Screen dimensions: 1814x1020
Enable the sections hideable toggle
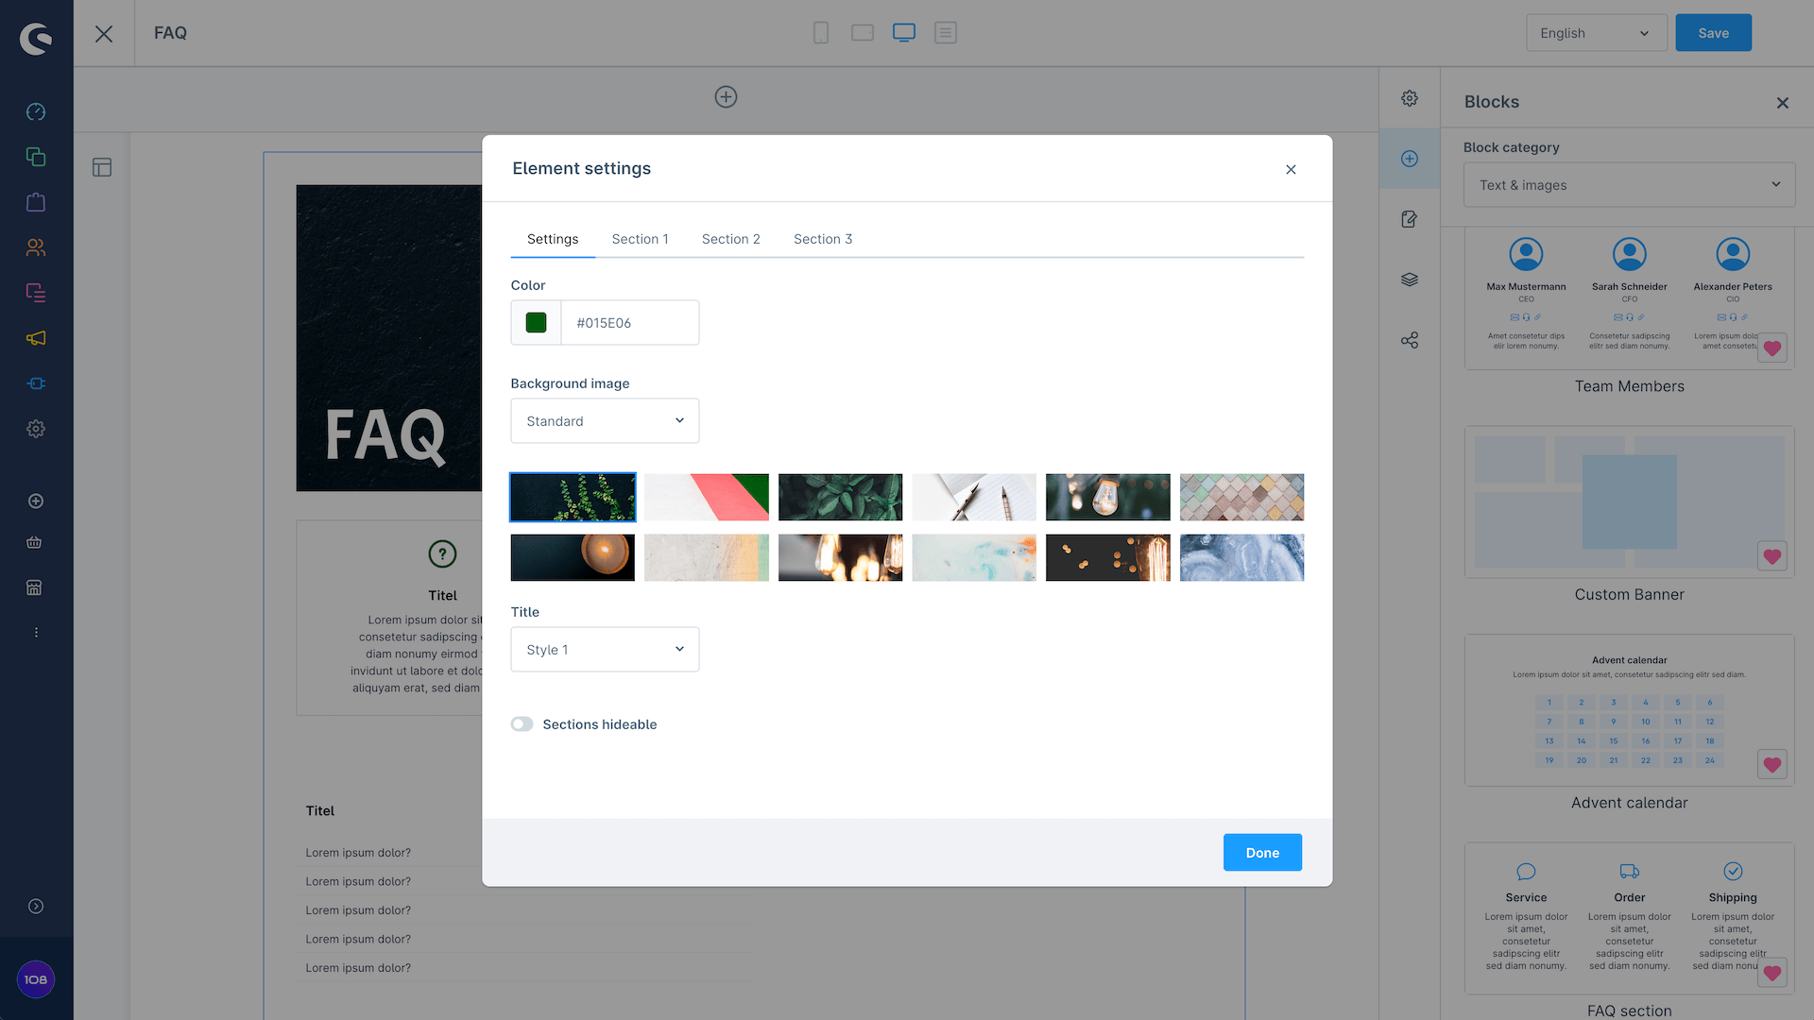[522, 723]
